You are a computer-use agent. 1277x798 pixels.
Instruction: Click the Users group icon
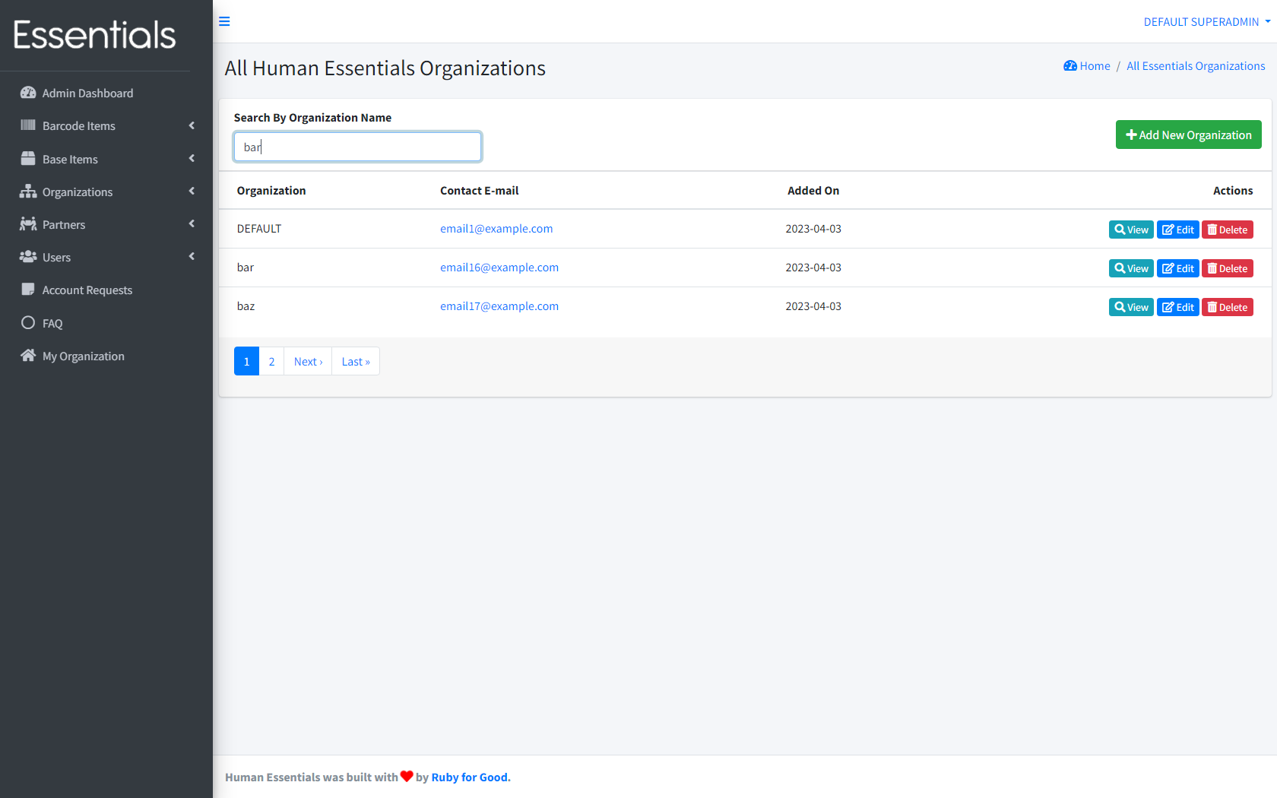click(x=28, y=256)
